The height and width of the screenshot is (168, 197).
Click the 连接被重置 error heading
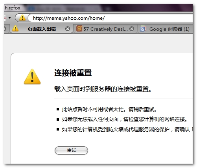(73, 73)
